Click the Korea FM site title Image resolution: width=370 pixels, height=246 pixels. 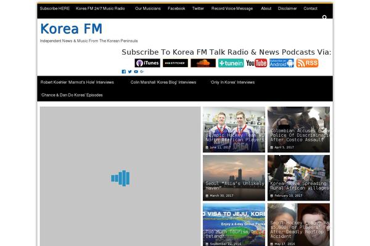click(x=72, y=29)
